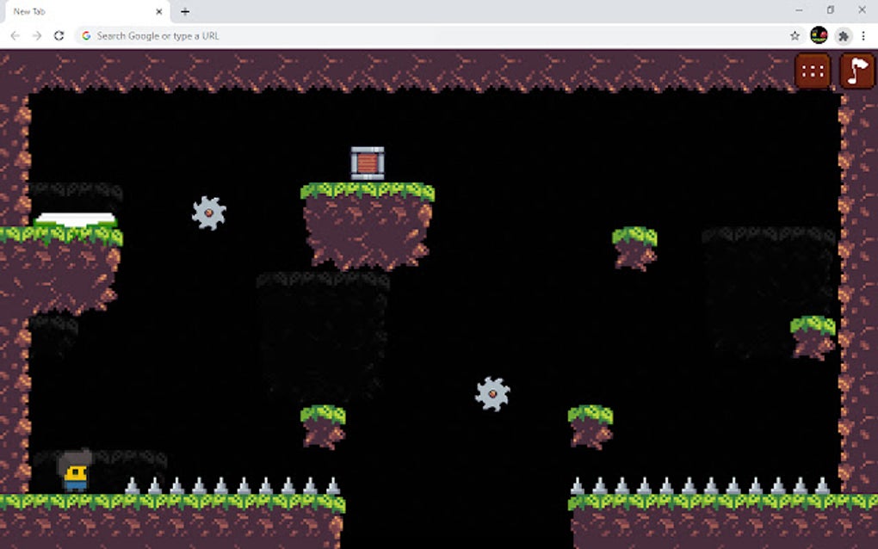Bookmark this page with the star icon
This screenshot has height=549, width=878.
click(x=794, y=36)
